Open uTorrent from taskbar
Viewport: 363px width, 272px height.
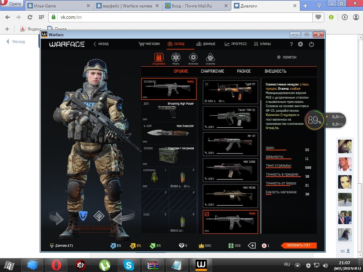point(105,265)
